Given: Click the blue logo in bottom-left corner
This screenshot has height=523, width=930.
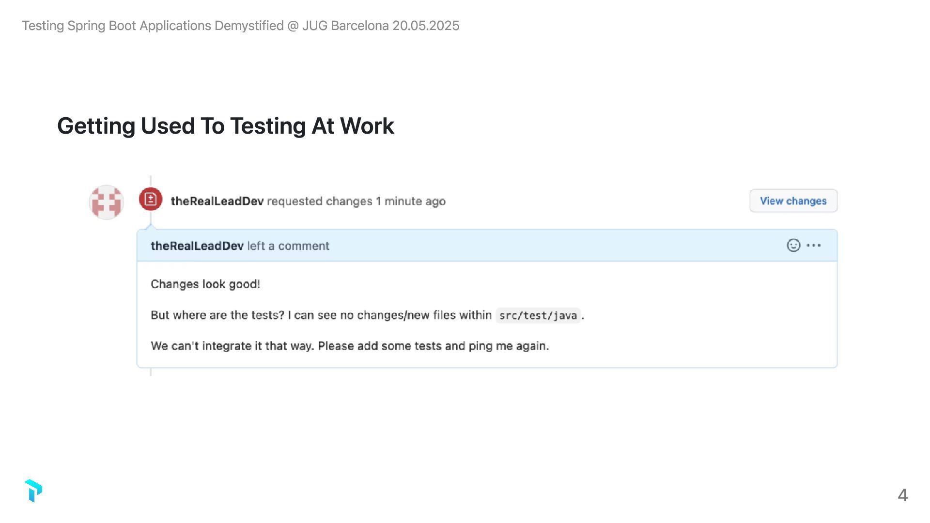Looking at the screenshot, I should point(33,491).
